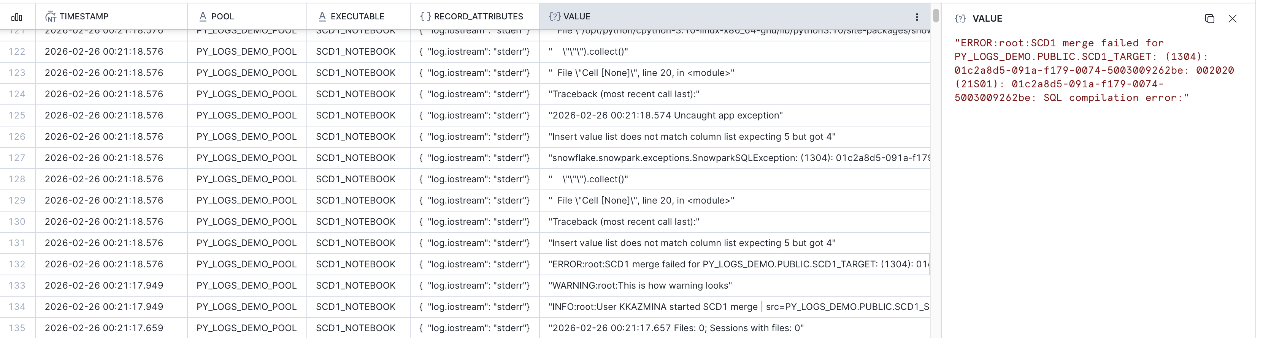Select row number 132

click(x=17, y=264)
